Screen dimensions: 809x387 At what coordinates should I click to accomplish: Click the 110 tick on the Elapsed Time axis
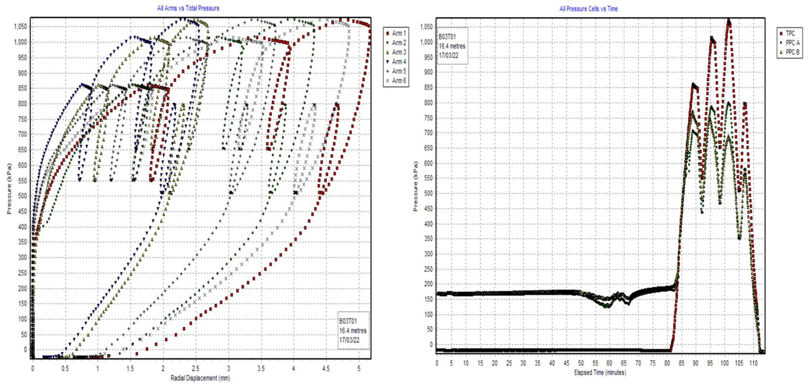(x=753, y=363)
